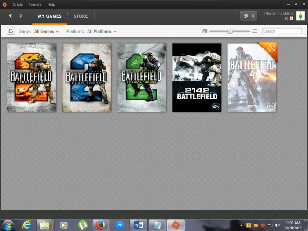Open Firefox from the taskbar

tap(101, 225)
